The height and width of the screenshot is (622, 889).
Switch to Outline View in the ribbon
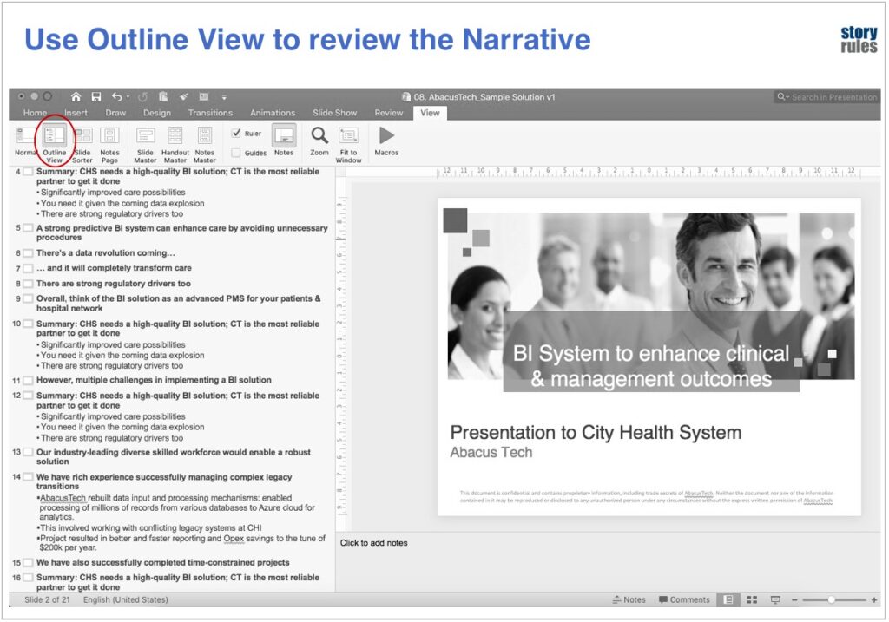54,141
